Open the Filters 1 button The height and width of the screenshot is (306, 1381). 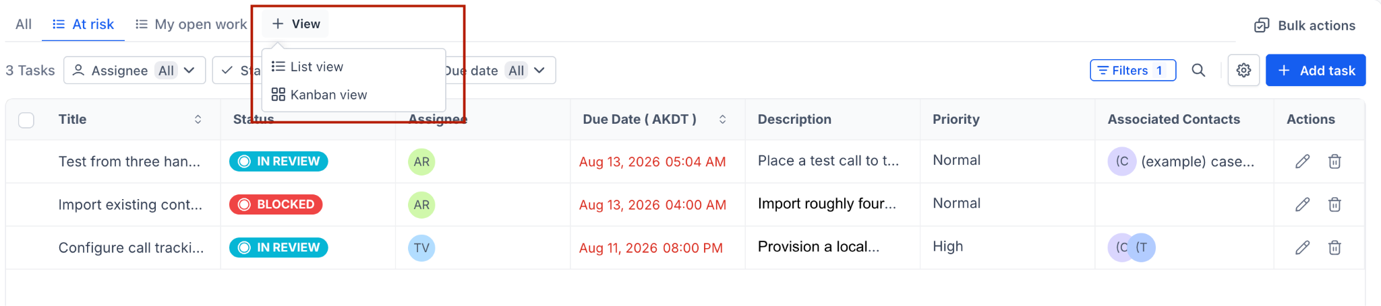[1133, 70]
